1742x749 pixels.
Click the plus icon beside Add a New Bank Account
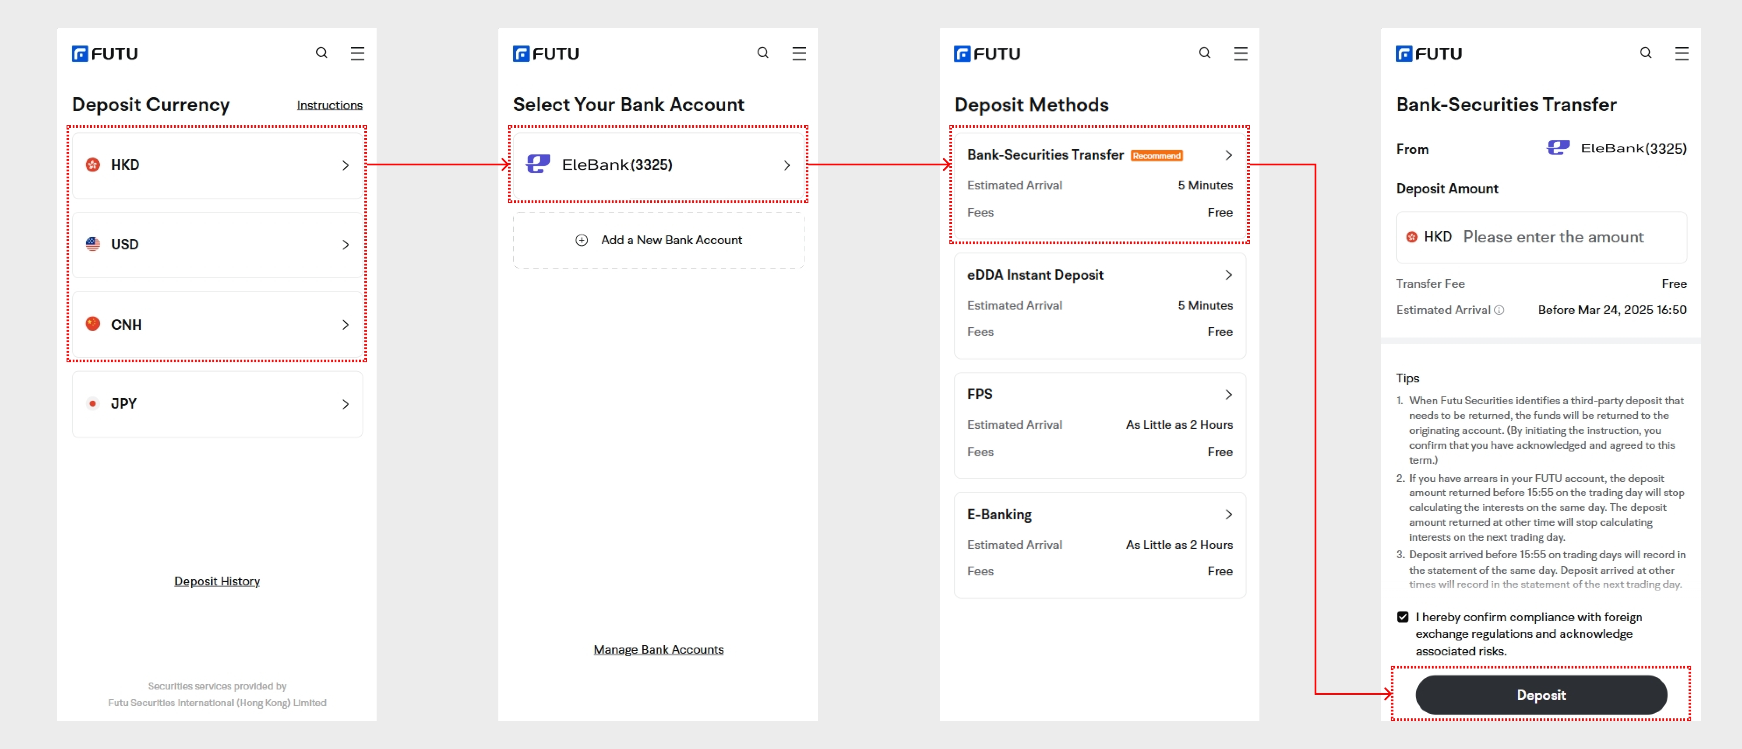(582, 240)
